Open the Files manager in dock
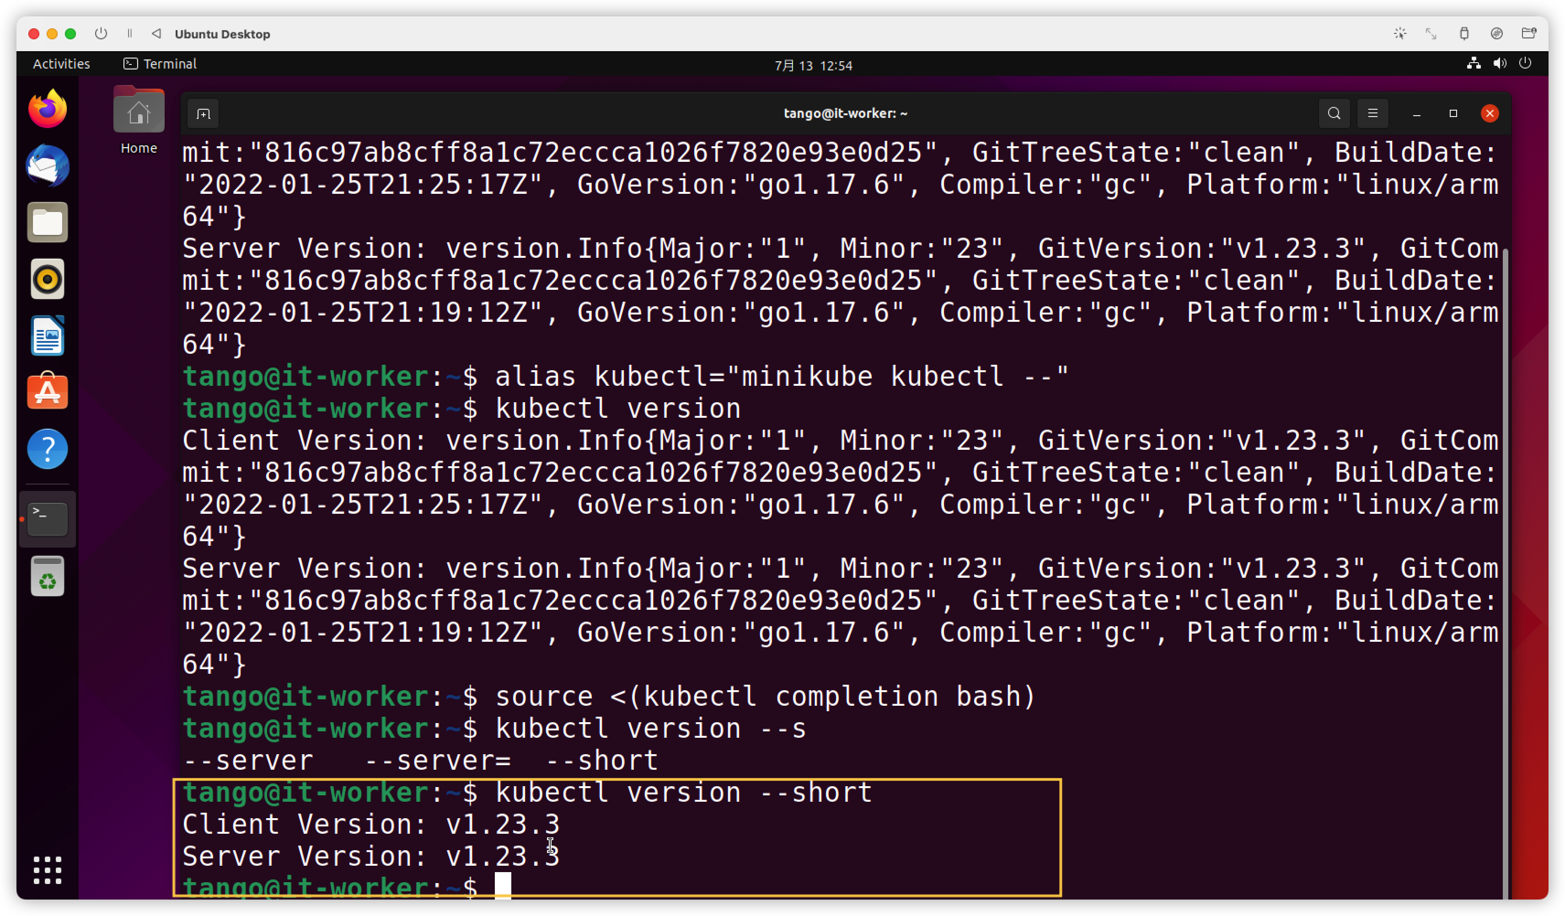This screenshot has width=1565, height=916. (48, 222)
